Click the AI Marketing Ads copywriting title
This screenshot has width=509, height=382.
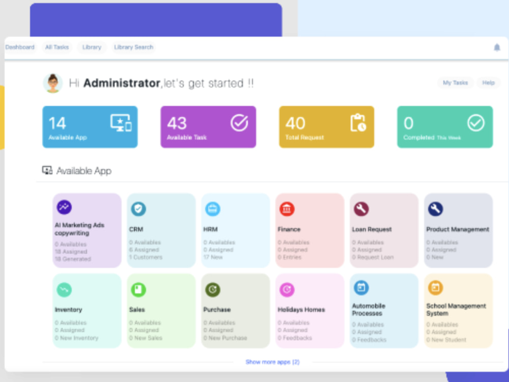point(79,229)
